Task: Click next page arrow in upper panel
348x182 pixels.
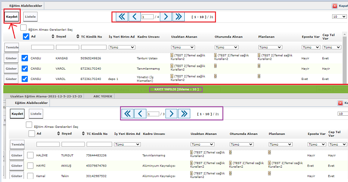Action: click(x=166, y=17)
